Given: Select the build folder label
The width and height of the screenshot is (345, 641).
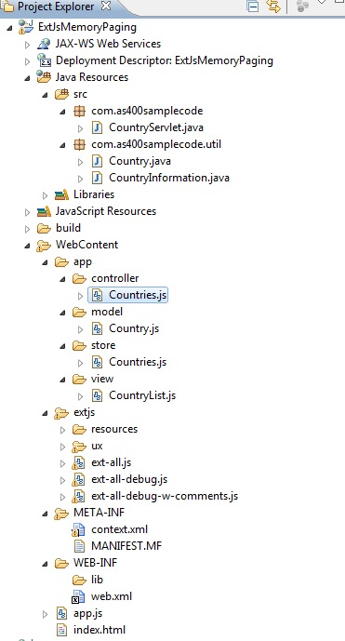Looking at the screenshot, I should tap(68, 228).
